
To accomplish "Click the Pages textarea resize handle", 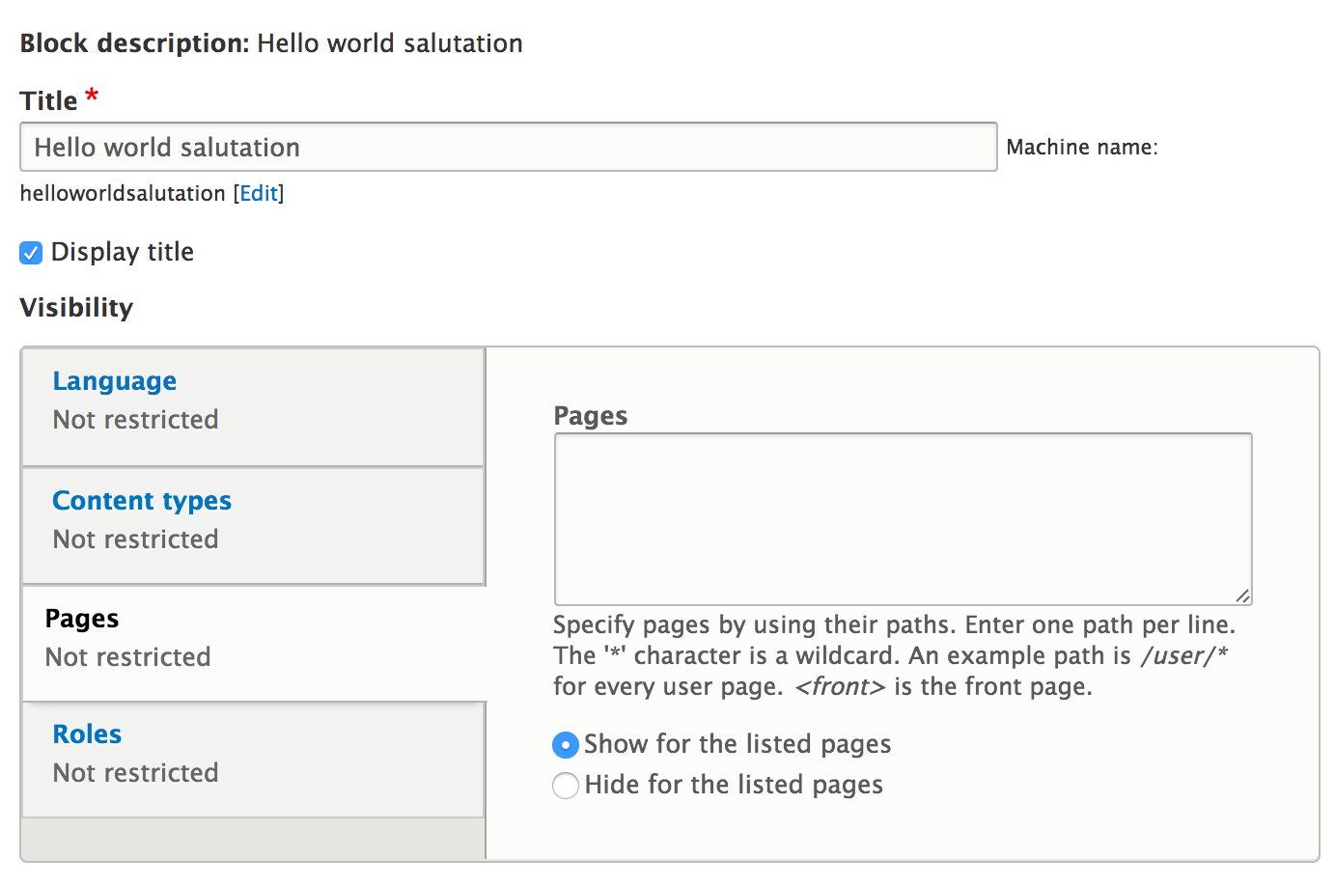I will [x=1243, y=596].
